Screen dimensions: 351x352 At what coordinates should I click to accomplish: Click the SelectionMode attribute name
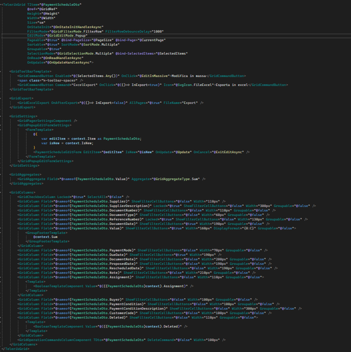pyautogui.click(x=38, y=54)
